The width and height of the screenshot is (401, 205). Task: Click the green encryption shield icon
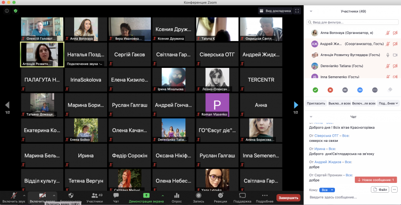[x=16, y=11]
